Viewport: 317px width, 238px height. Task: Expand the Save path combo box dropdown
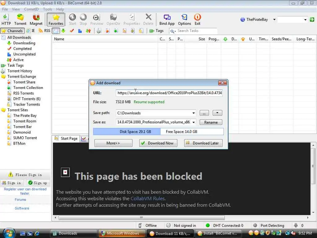point(193,113)
